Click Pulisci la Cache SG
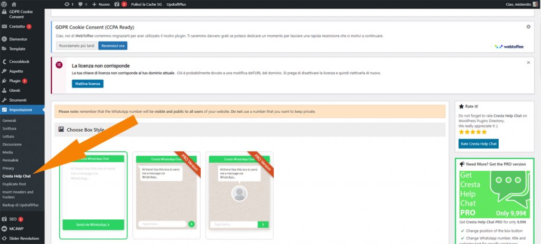This screenshot has height=244, width=541. 147,4
